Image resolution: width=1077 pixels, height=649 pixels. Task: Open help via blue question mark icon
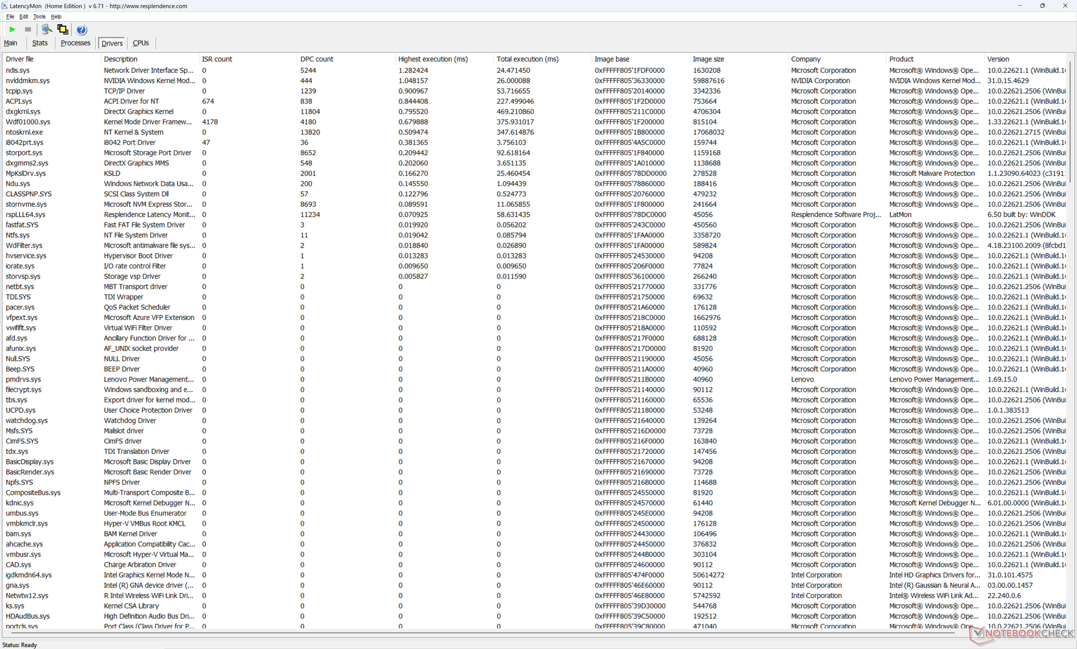tap(81, 30)
